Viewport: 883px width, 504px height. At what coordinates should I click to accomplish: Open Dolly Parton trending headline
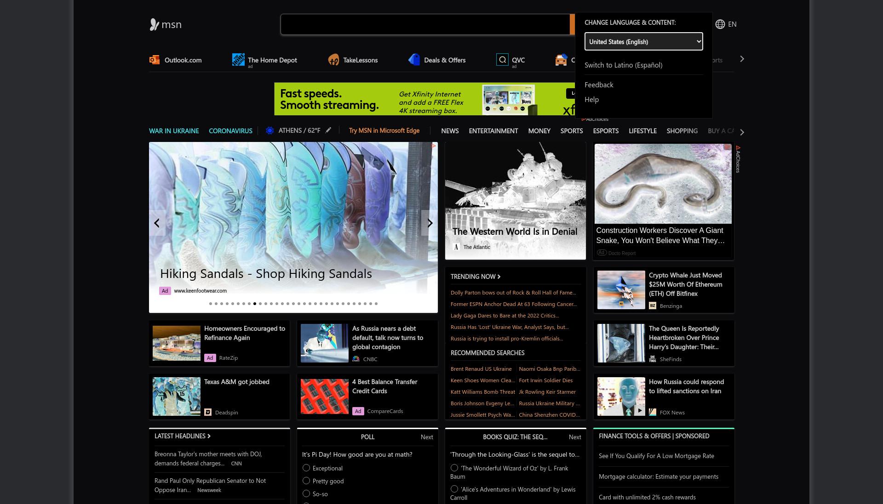(513, 293)
